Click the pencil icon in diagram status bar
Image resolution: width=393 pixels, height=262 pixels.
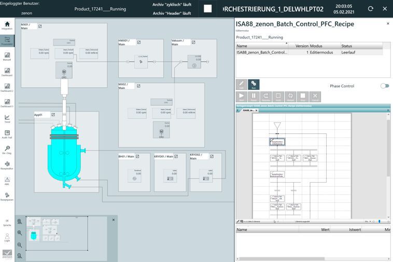[238, 222]
